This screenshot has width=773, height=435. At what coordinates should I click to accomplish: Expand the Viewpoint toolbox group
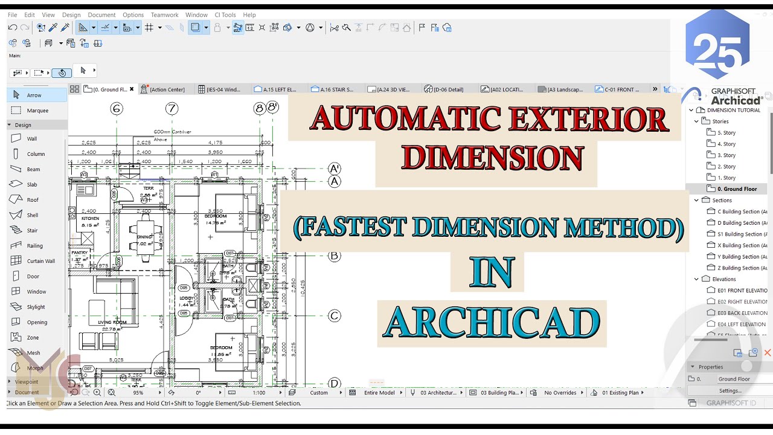pyautogui.click(x=10, y=382)
